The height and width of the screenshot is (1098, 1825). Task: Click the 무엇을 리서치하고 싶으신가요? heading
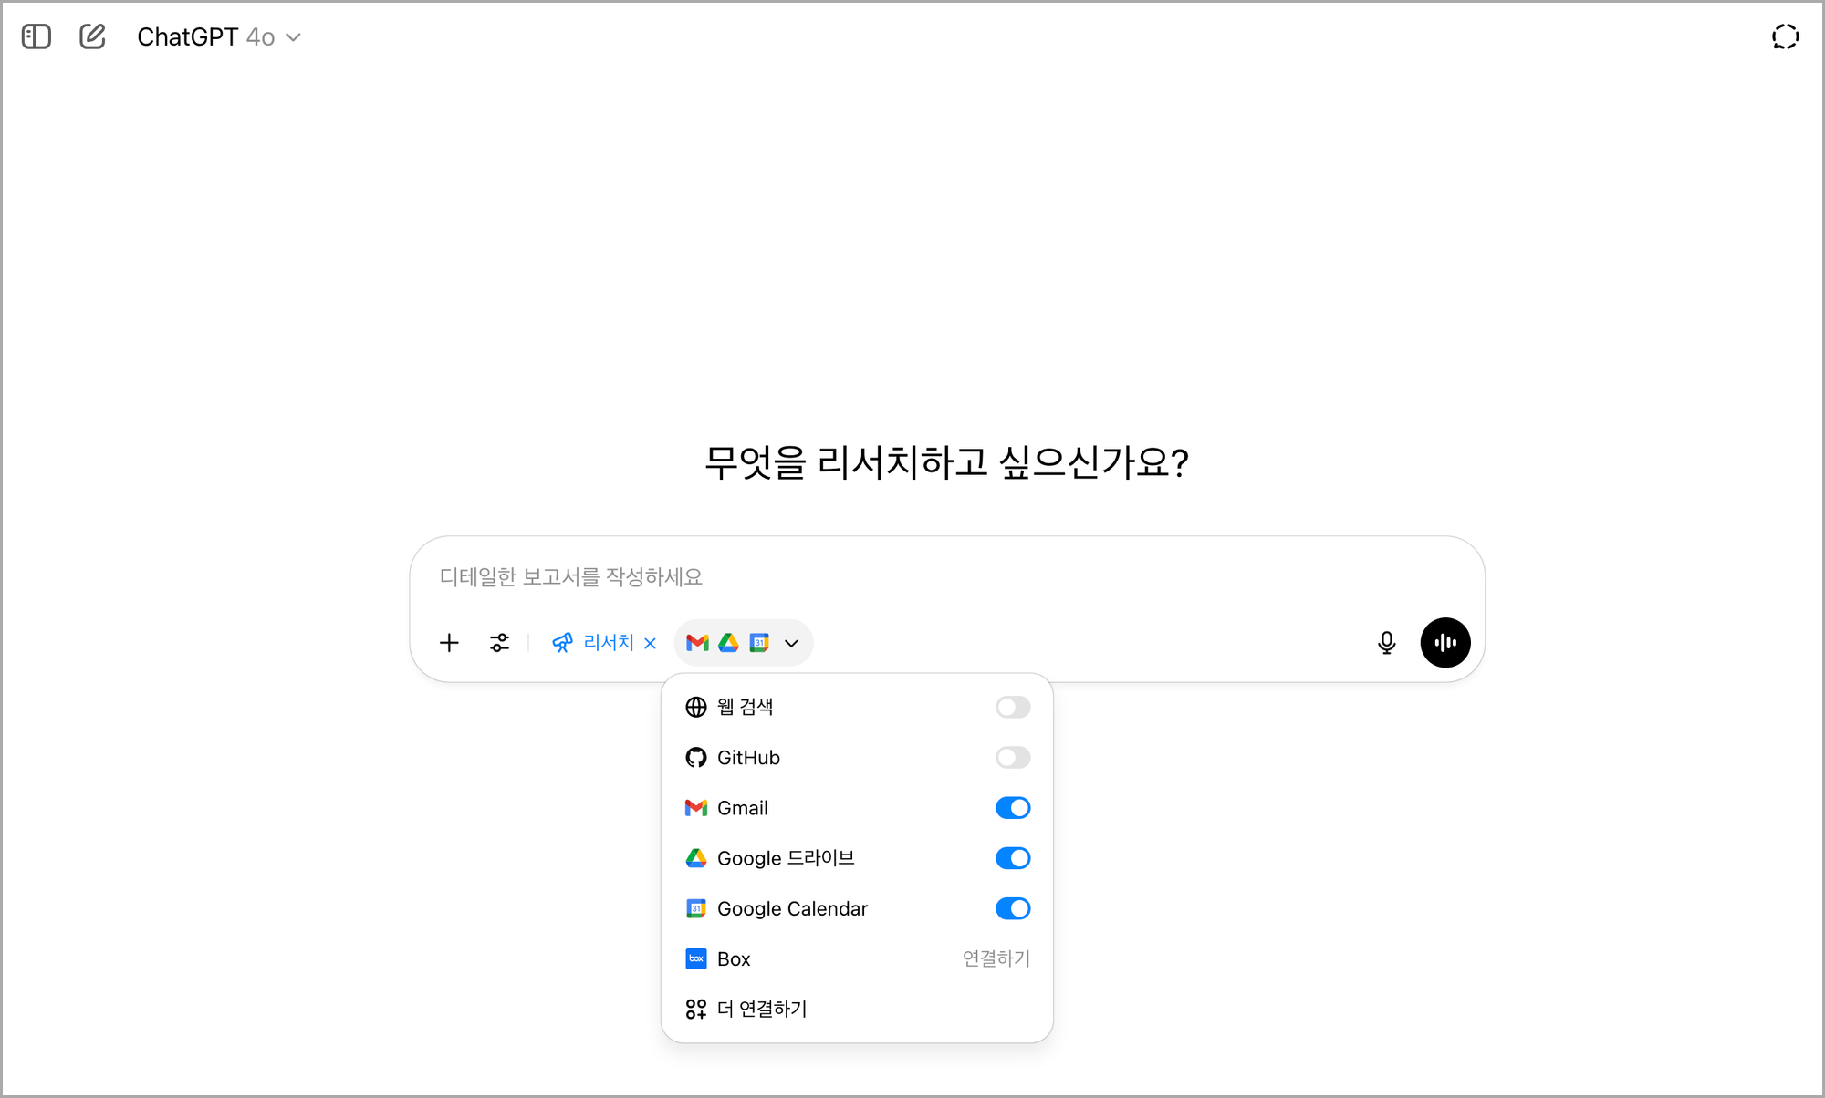946,462
